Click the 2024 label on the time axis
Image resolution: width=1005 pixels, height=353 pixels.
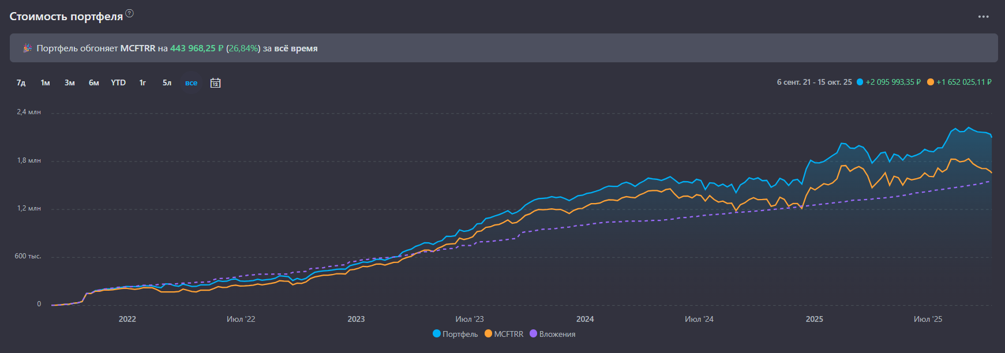585,319
